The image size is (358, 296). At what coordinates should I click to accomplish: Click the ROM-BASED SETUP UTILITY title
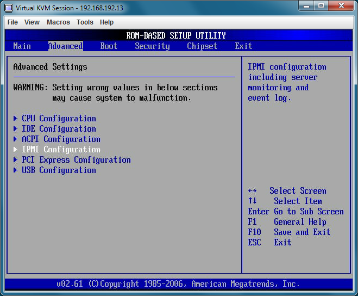[176, 35]
